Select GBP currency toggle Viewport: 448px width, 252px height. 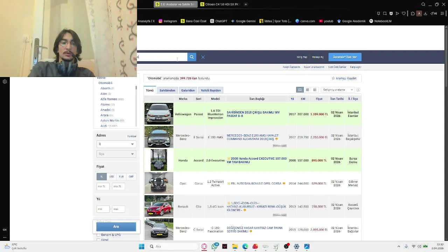131,177
